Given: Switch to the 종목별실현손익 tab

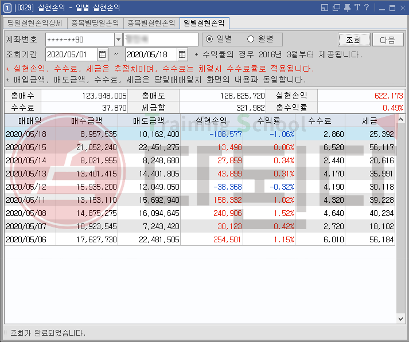Looking at the screenshot, I should (x=151, y=23).
